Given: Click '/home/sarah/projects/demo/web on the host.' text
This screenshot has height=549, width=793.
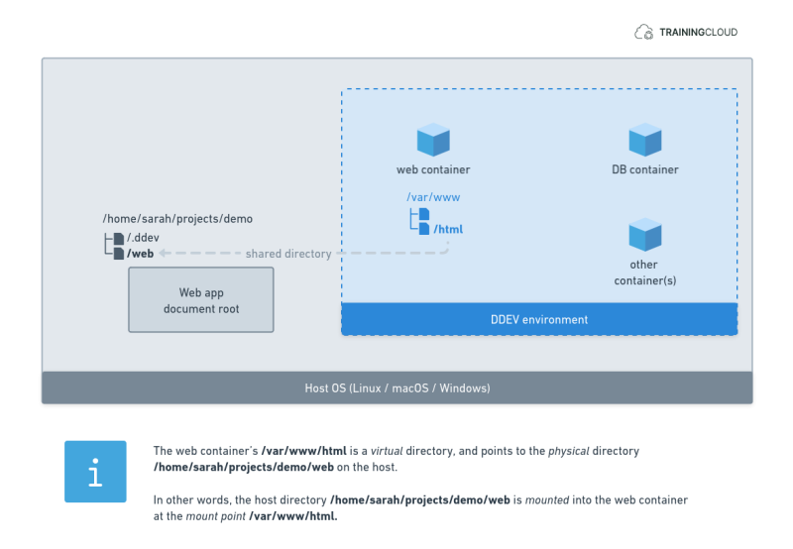Looking at the screenshot, I should point(276,467).
